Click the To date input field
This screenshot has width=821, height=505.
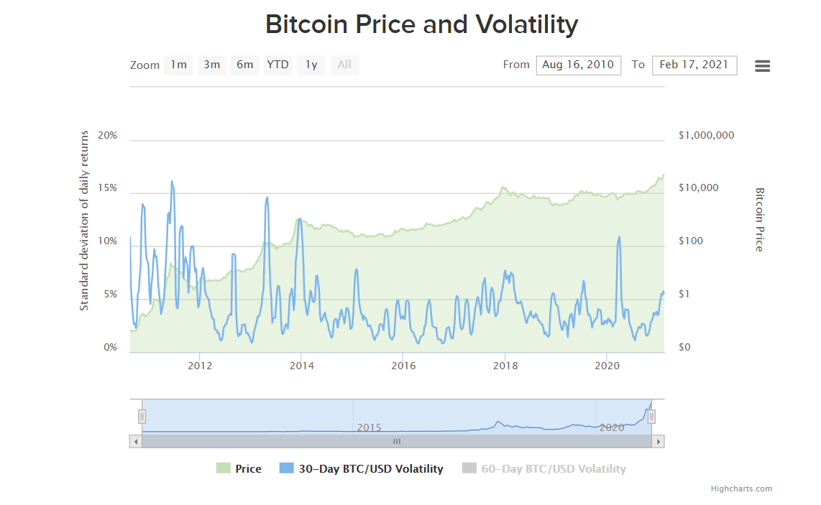tap(694, 65)
